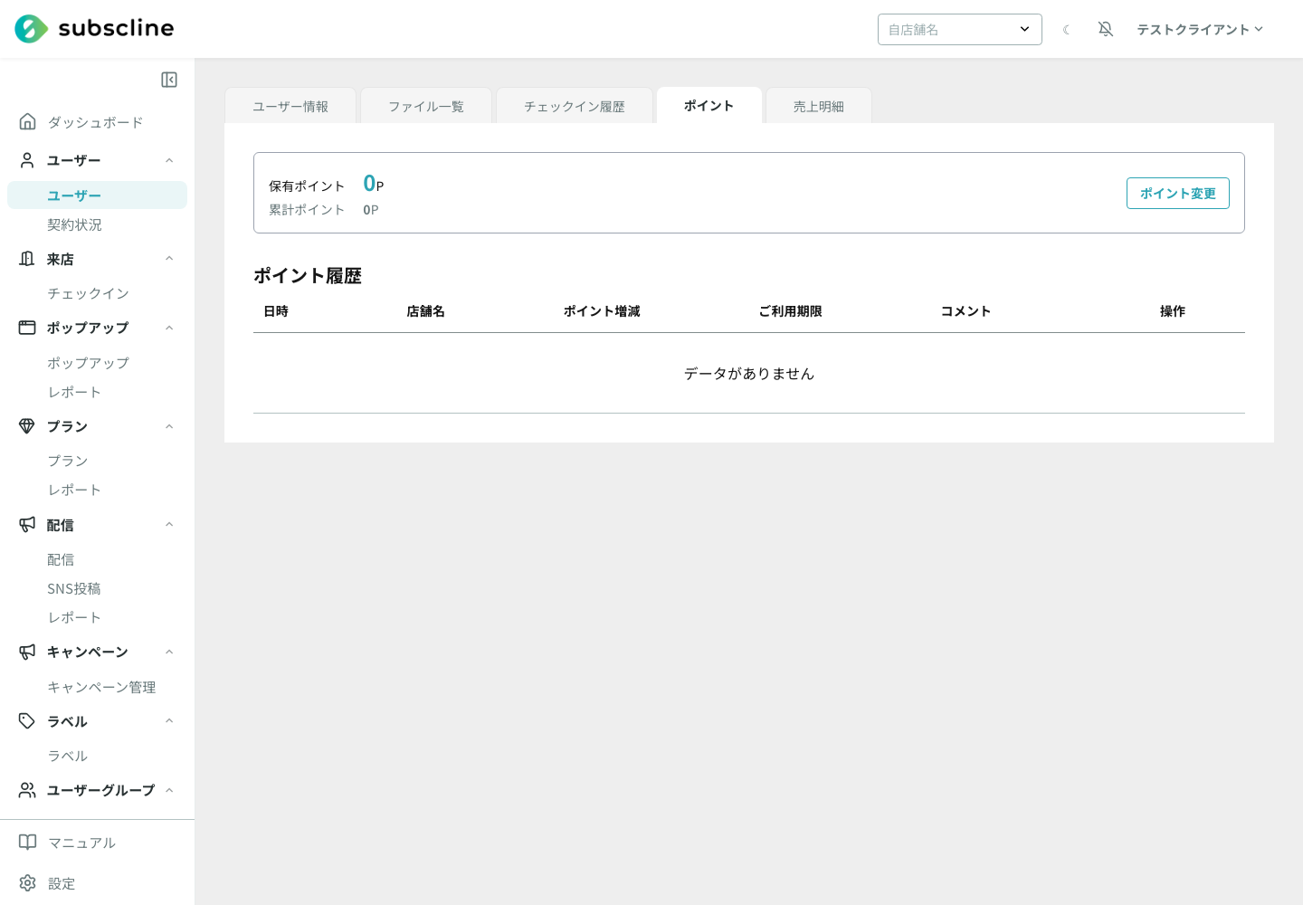1303x905 pixels.
Task: Open マニュアル via the book icon
Action: point(28,843)
